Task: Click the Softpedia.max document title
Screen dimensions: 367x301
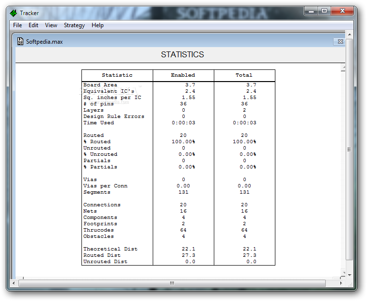Action: pyautogui.click(x=45, y=42)
